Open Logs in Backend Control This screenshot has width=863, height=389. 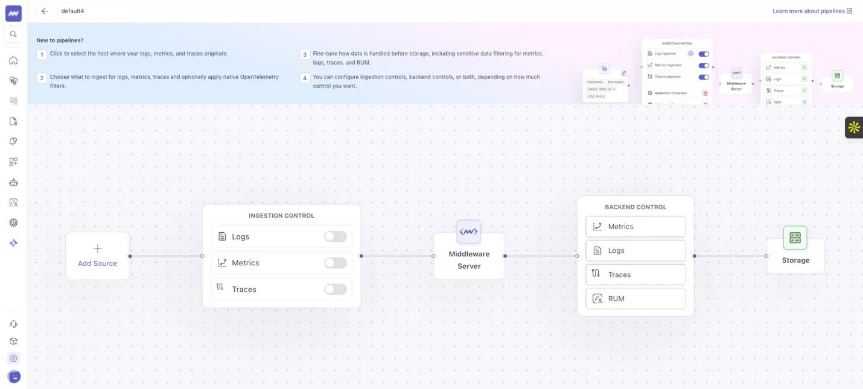click(635, 250)
